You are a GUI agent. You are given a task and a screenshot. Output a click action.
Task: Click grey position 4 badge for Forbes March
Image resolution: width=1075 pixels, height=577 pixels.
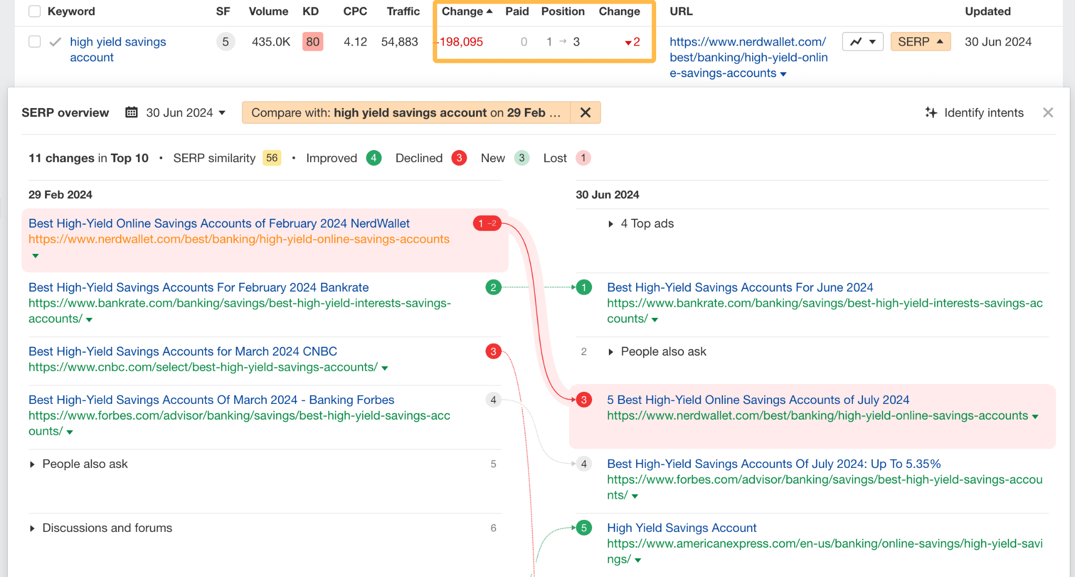point(493,400)
